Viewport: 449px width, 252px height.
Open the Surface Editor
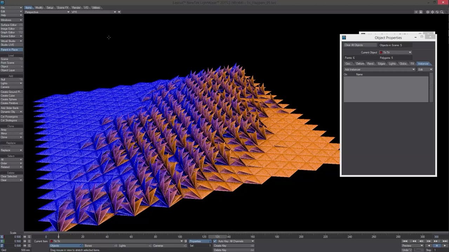tap(11, 25)
